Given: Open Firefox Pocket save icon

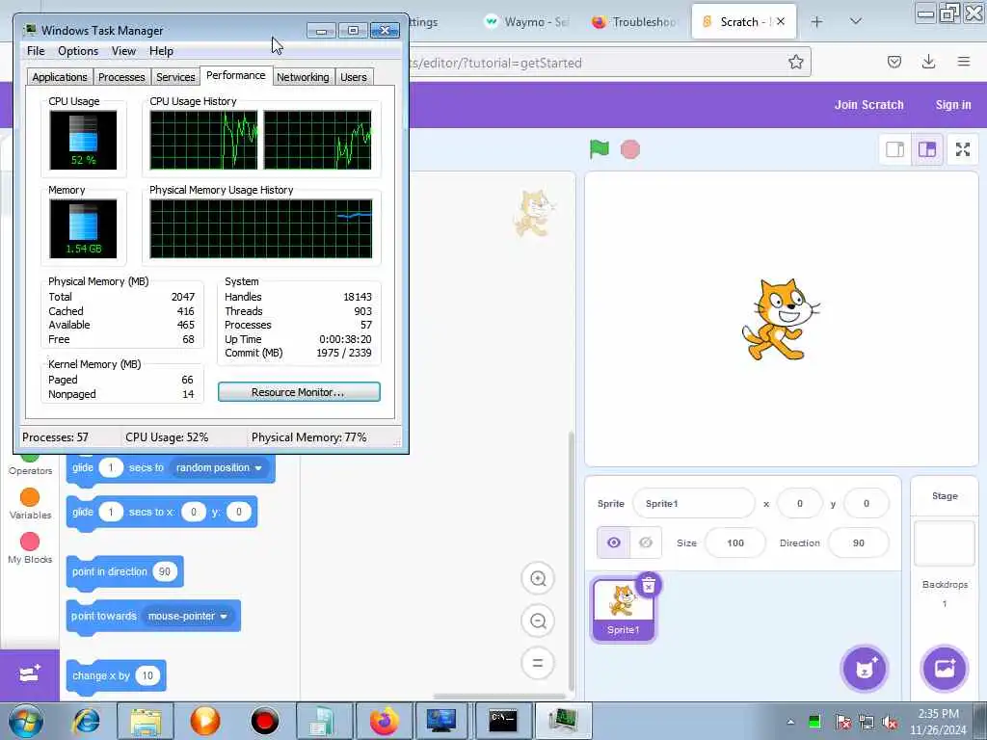Looking at the screenshot, I should pos(894,62).
